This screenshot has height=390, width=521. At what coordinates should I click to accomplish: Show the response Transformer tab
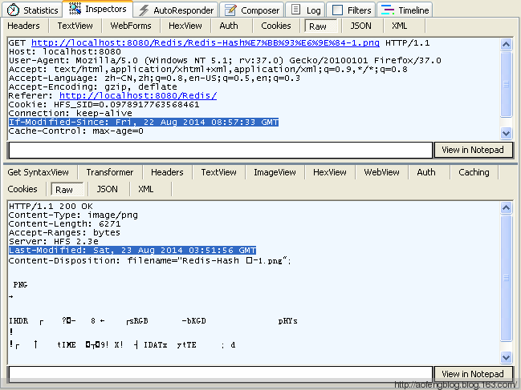(109, 172)
